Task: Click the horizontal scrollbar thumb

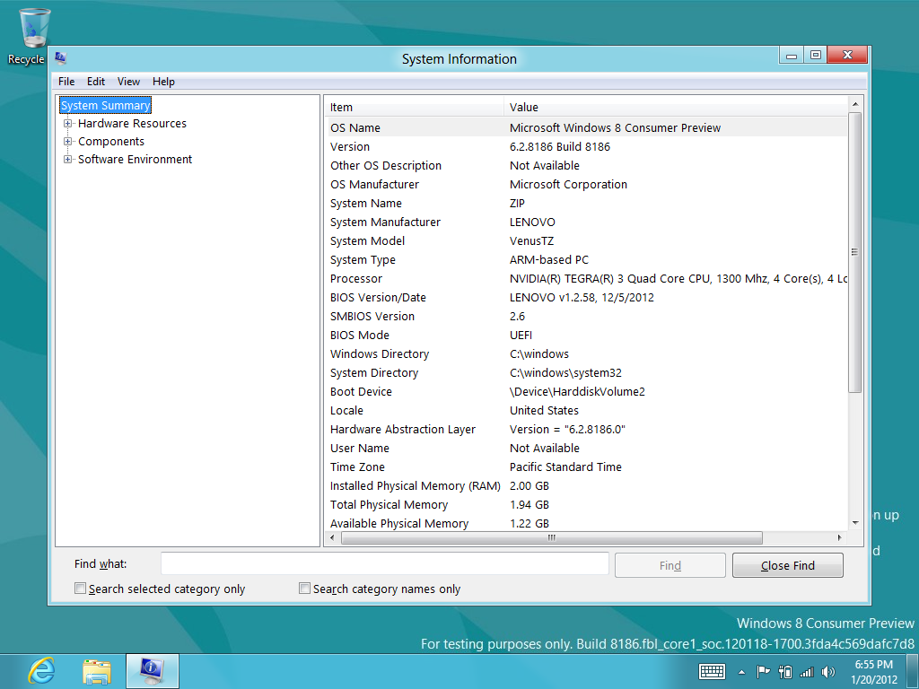Action: point(551,538)
